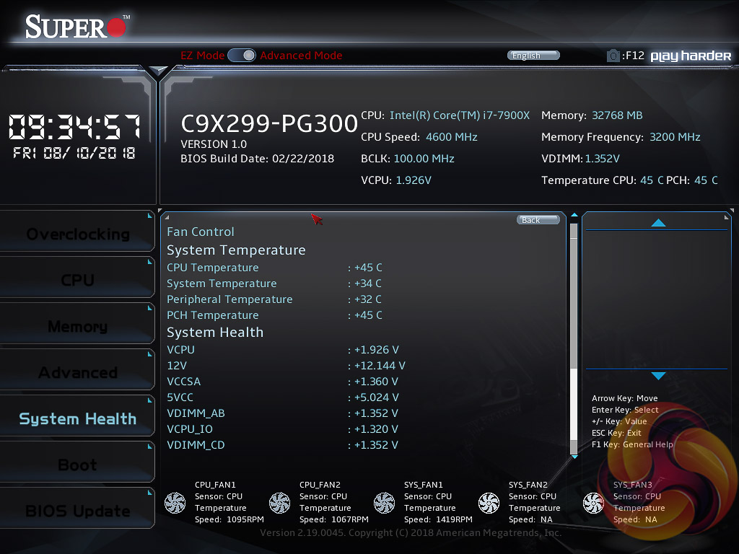This screenshot has width=739, height=554.
Task: Click scrollbar down arrow of the main list
Action: click(x=574, y=457)
